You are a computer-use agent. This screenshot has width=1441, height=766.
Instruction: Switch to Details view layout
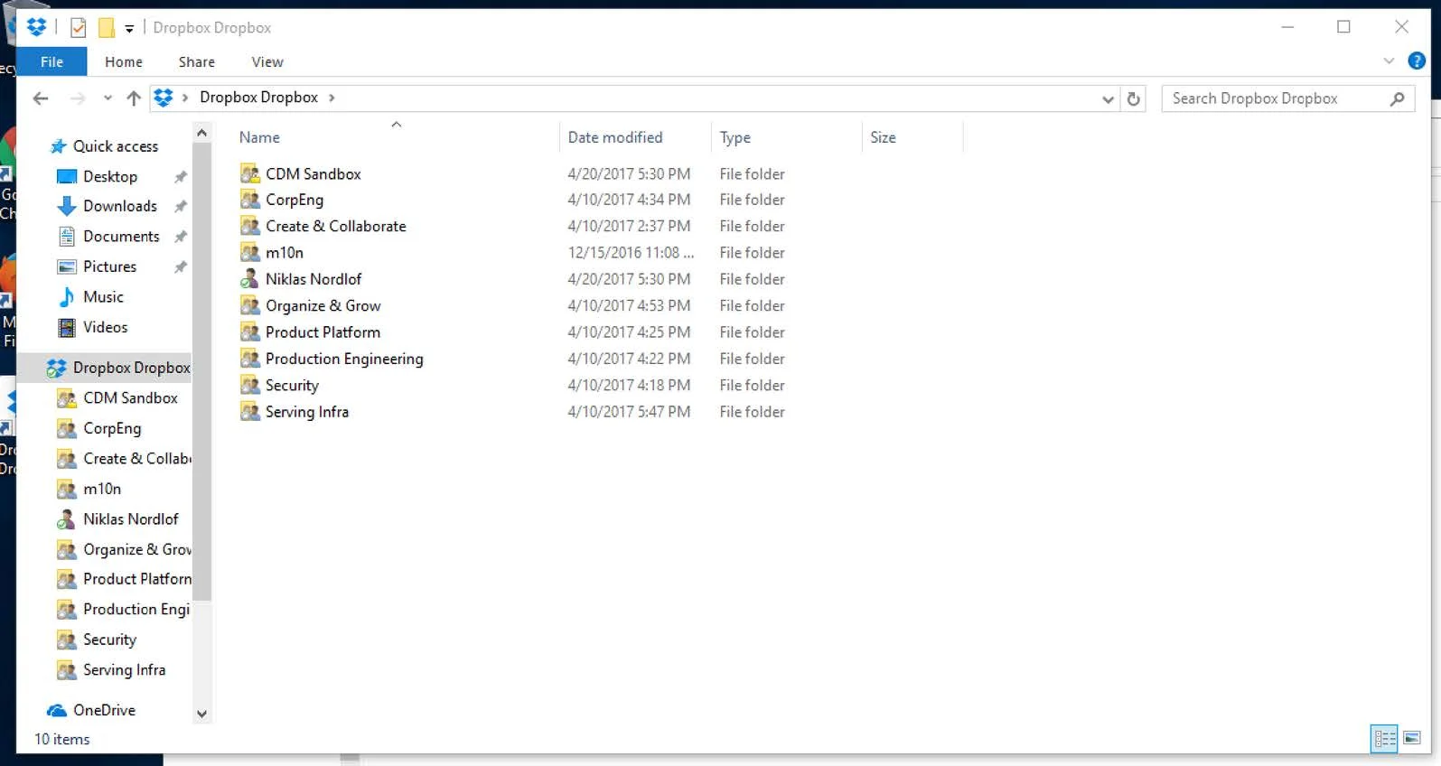coord(1384,739)
